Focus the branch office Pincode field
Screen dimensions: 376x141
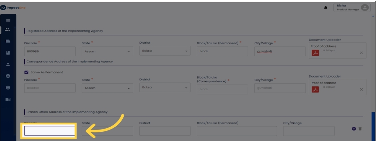pos(50,131)
